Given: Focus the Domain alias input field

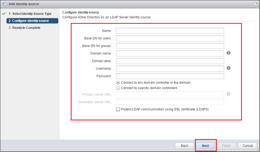Looking at the screenshot, I should tap(170, 61).
